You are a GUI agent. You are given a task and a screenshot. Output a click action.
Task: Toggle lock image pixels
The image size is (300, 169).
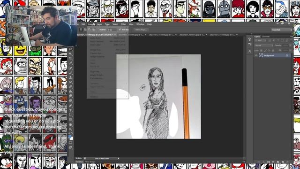point(265,50)
